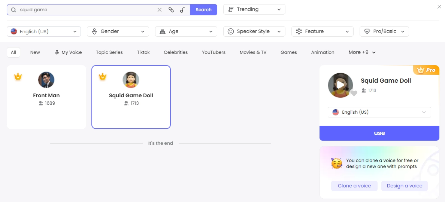The image size is (445, 202).
Task: Open the English (US) language filter
Action: pos(44,31)
